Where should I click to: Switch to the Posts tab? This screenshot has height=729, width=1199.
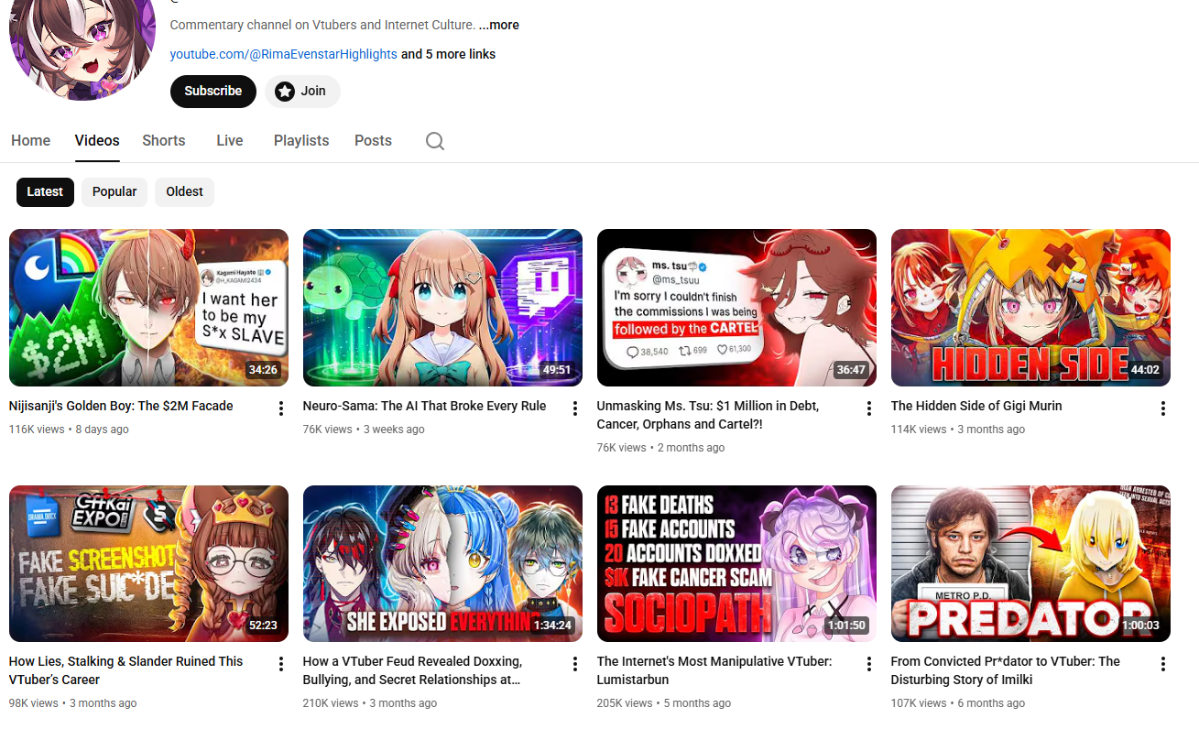click(x=373, y=140)
